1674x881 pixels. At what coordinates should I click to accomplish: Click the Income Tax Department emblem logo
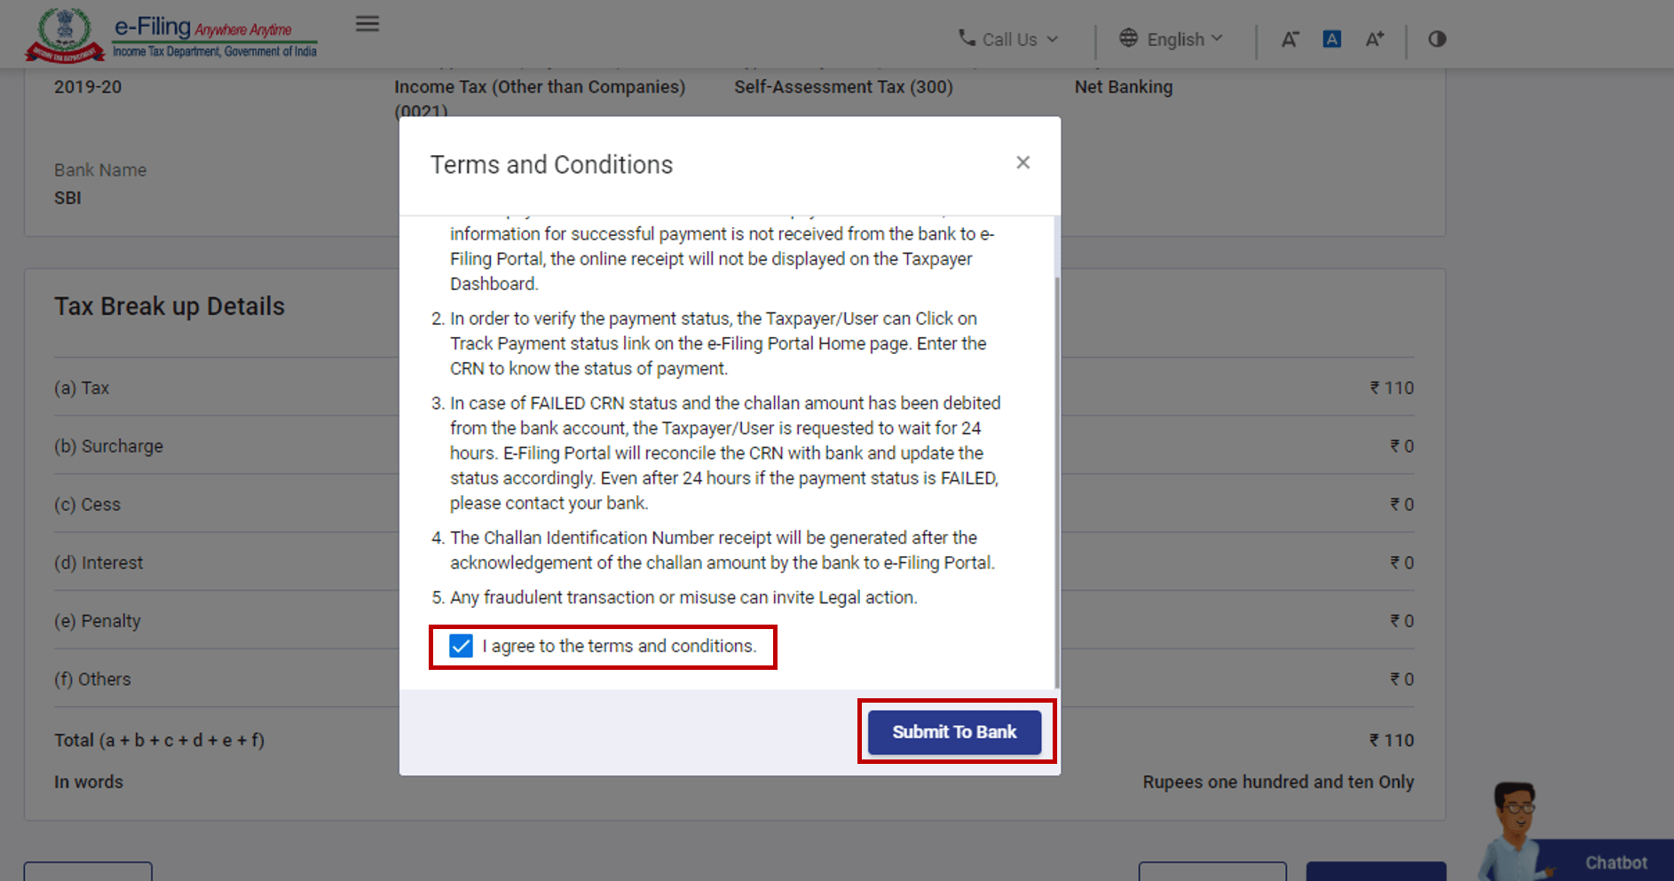[x=62, y=34]
